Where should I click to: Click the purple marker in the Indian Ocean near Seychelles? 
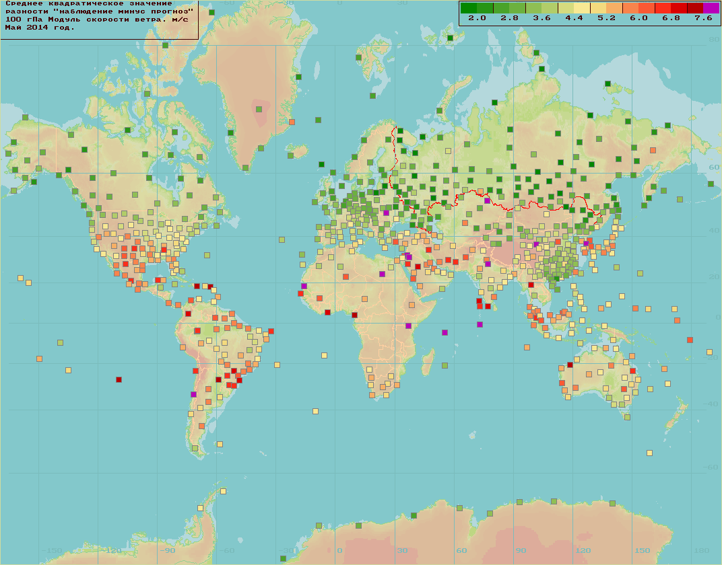tap(445, 332)
